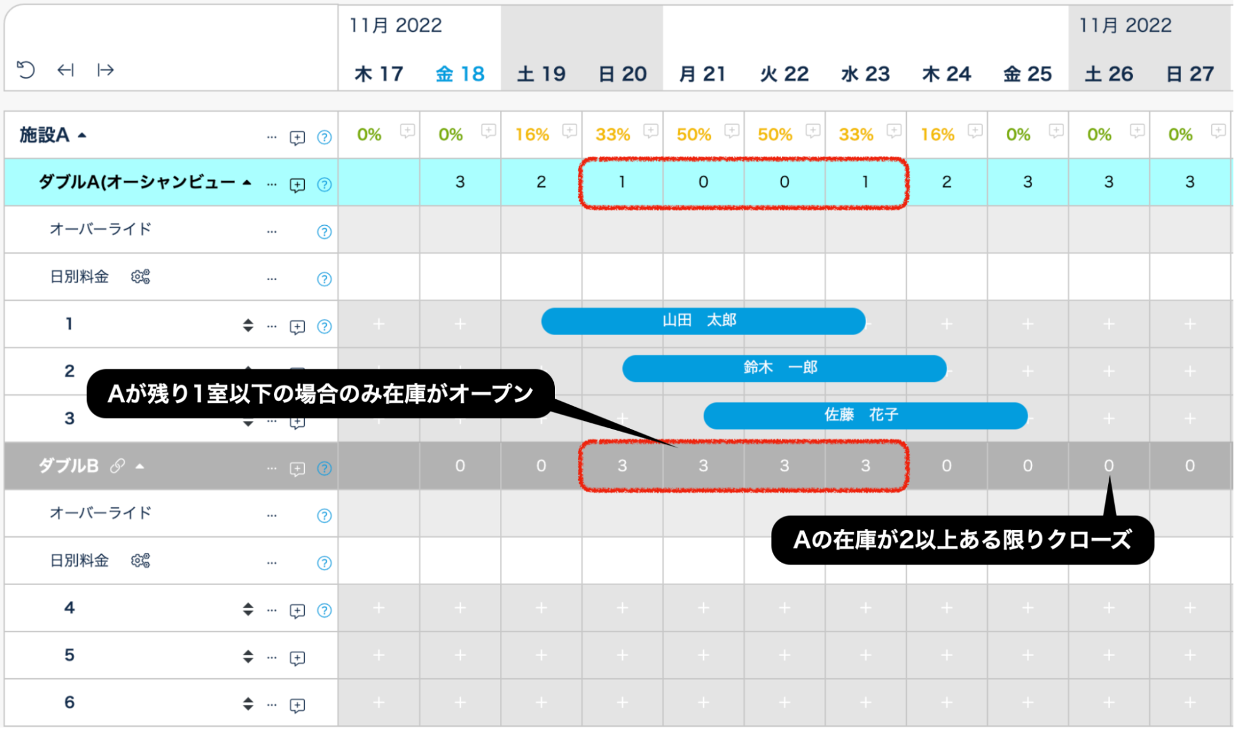Add comment icon on 土 19 occupancy cell

[x=569, y=130]
